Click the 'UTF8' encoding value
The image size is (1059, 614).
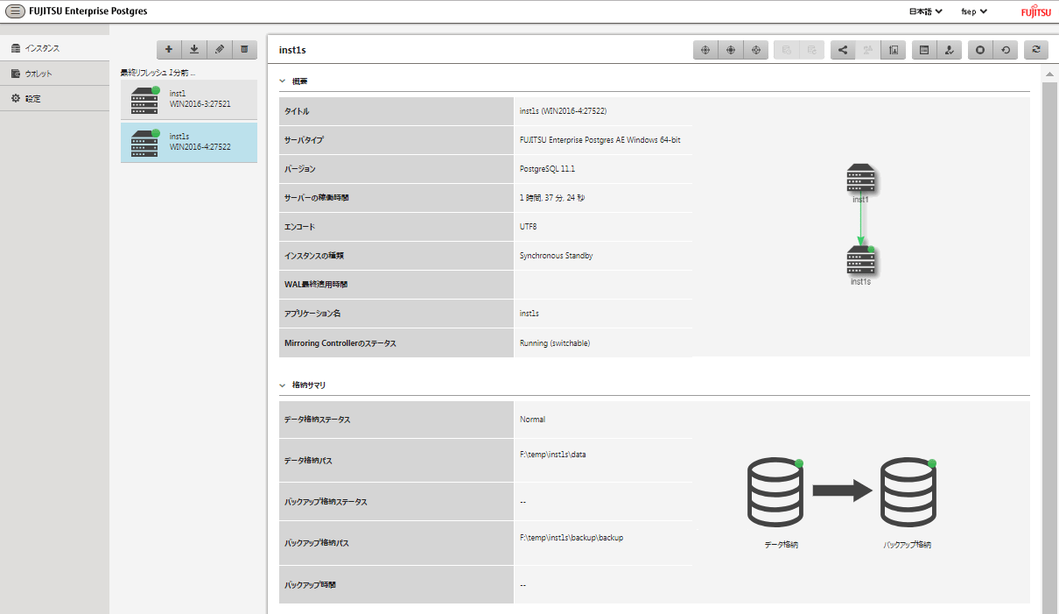(x=529, y=226)
